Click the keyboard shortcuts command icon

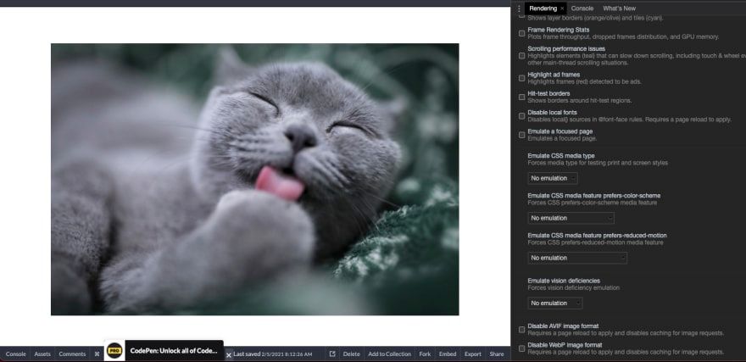(97, 354)
